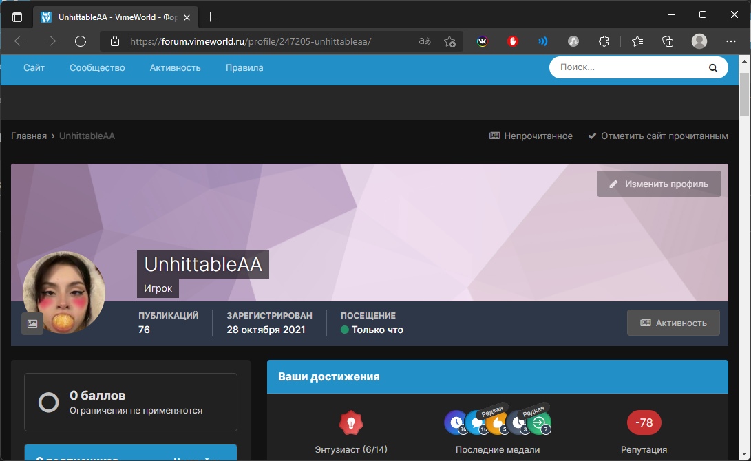Click the change profile photo icon
751x461 pixels.
(32, 323)
